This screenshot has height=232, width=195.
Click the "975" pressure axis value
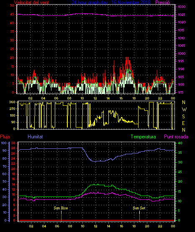[x=181, y=92]
